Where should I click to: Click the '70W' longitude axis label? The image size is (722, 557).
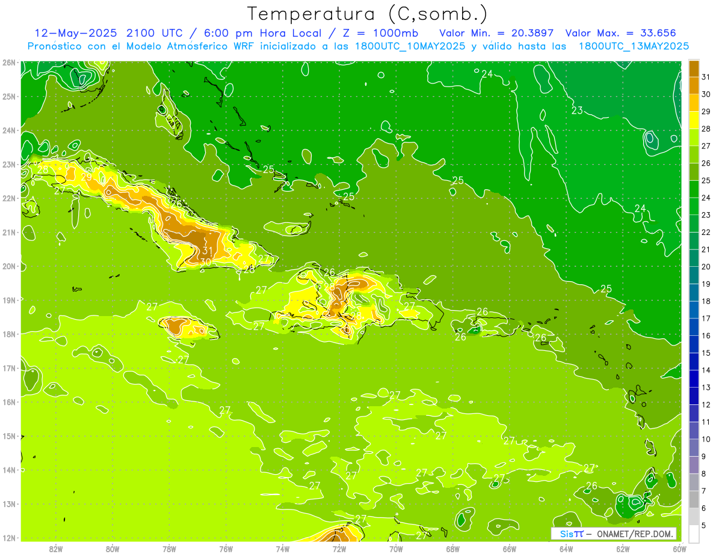tap(396, 549)
